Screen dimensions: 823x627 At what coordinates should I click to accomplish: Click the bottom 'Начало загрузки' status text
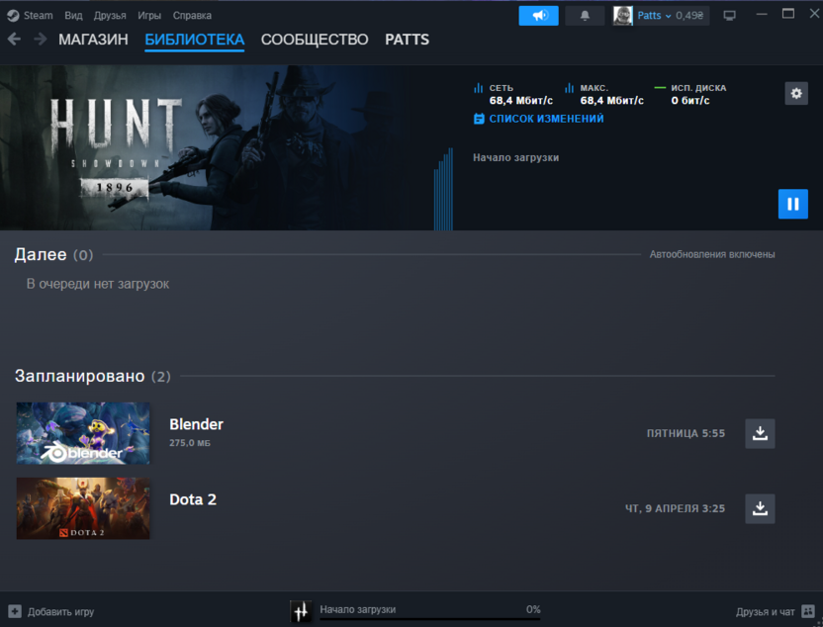(358, 609)
